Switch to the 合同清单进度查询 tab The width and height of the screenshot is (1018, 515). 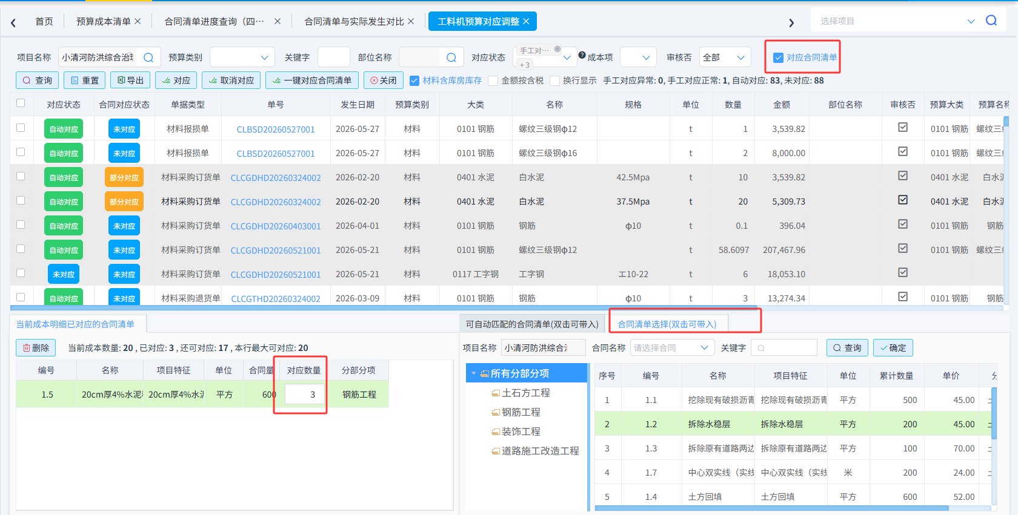point(215,22)
